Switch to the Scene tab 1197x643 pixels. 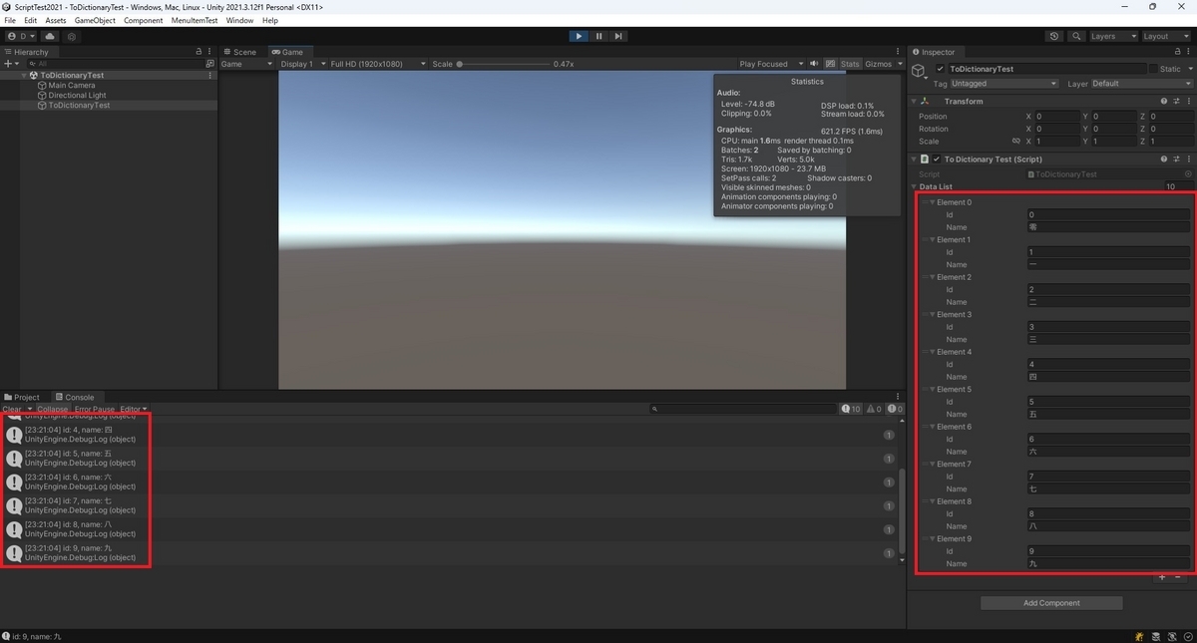242,52
